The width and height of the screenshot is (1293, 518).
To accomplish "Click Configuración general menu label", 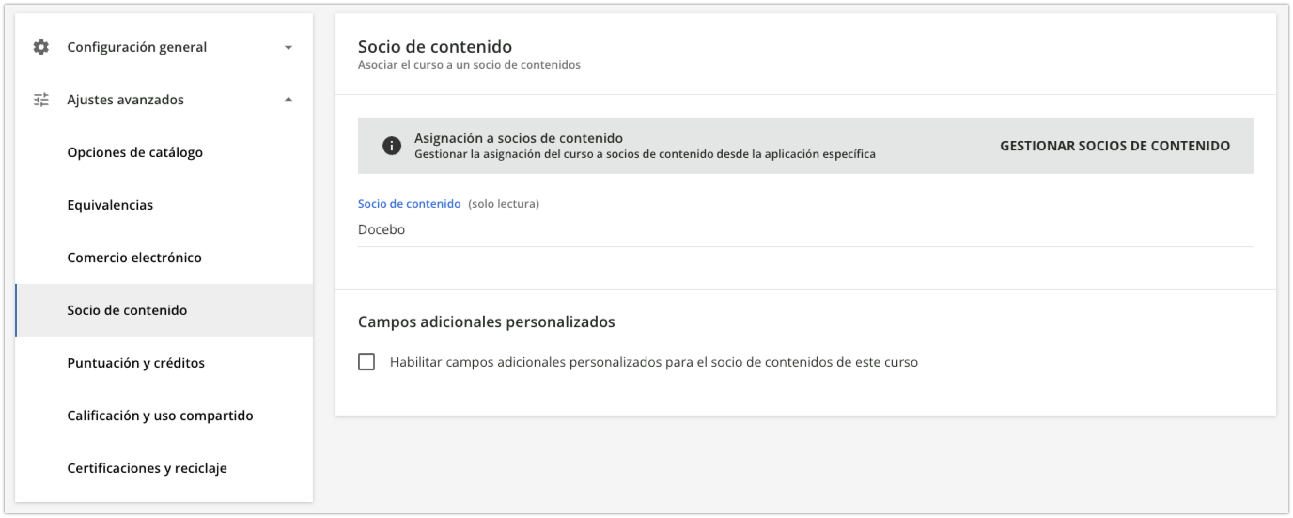I will click(137, 47).
